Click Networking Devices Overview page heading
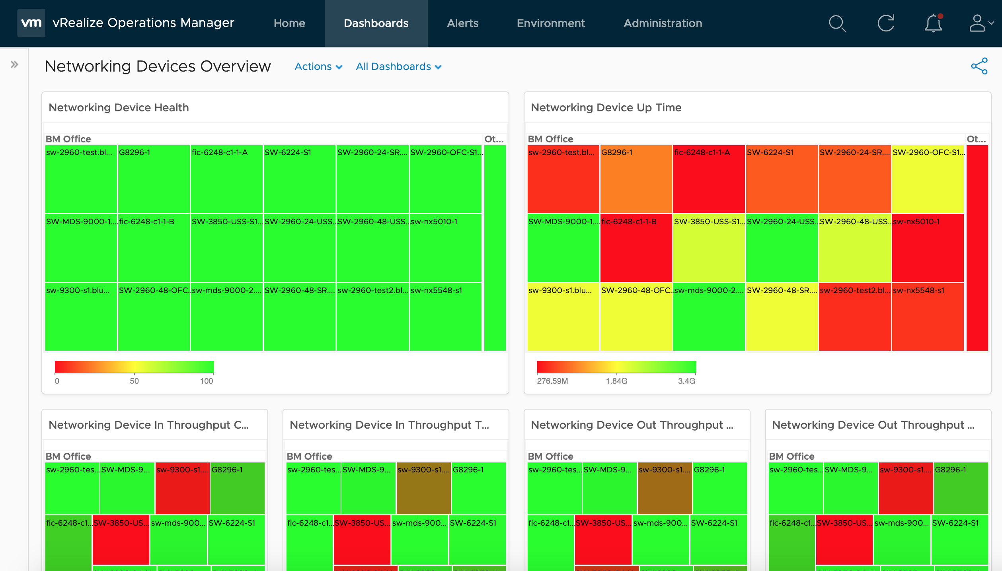The width and height of the screenshot is (1002, 571). (x=158, y=66)
